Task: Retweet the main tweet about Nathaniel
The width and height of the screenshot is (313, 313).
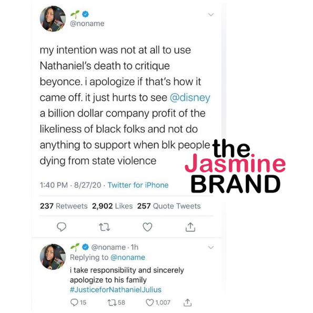Action: coord(105,227)
